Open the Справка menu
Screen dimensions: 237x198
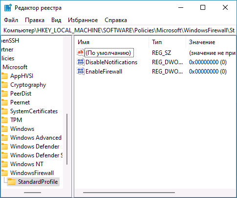pos(116,20)
